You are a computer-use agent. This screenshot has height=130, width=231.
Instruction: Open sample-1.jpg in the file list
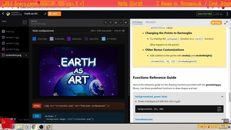(x=12, y=38)
